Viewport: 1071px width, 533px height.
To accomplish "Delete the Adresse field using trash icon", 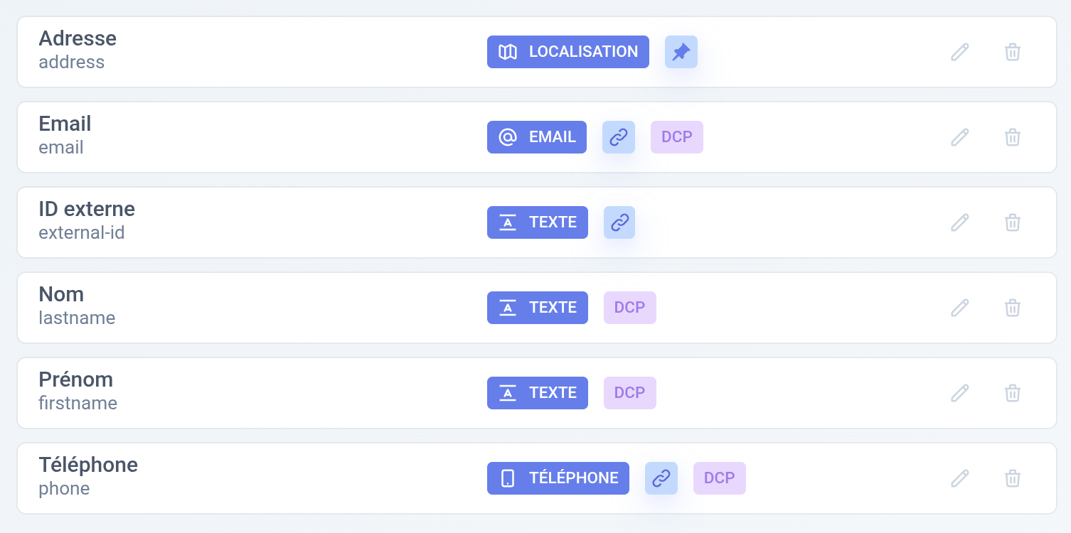I will (1013, 52).
